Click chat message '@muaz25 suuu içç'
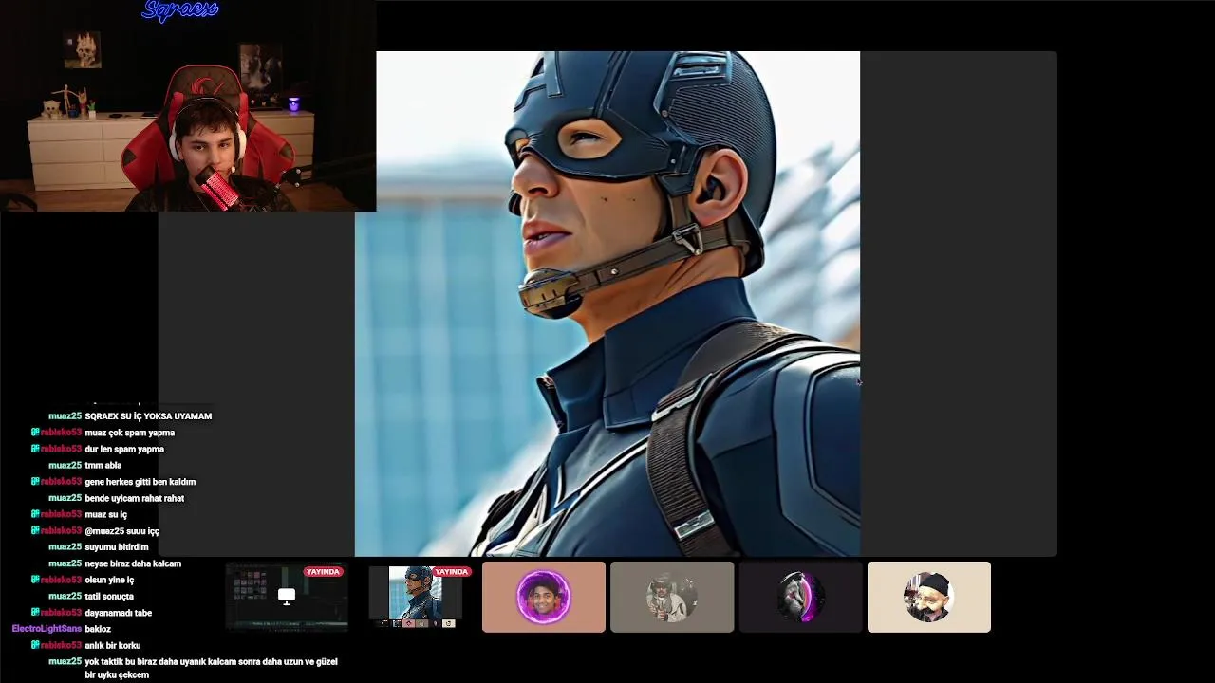The width and height of the screenshot is (1215, 683). 122,531
